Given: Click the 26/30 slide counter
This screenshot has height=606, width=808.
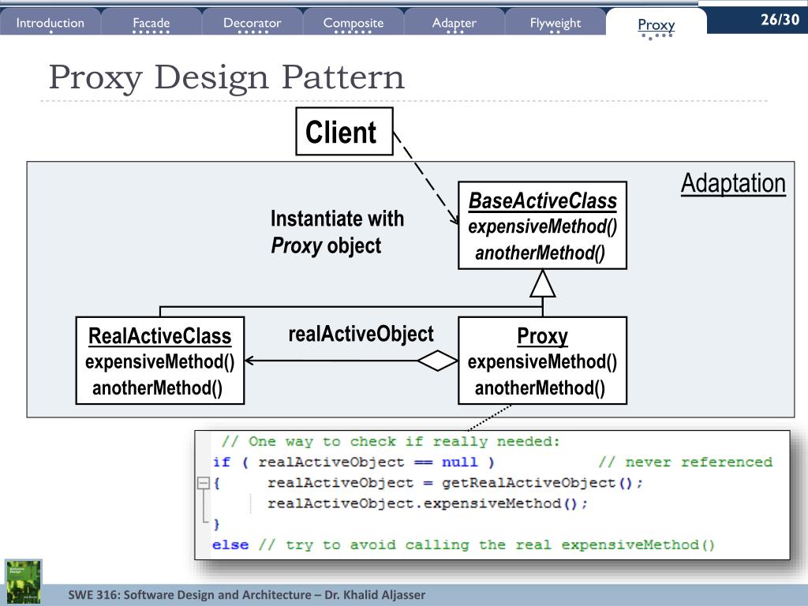Looking at the screenshot, I should tap(780, 19).
